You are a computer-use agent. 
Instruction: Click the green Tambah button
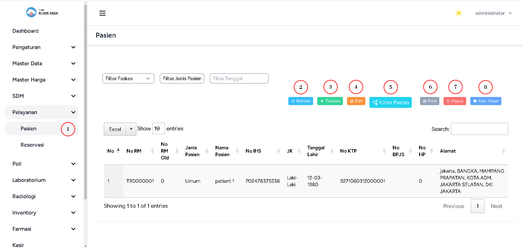(x=330, y=101)
